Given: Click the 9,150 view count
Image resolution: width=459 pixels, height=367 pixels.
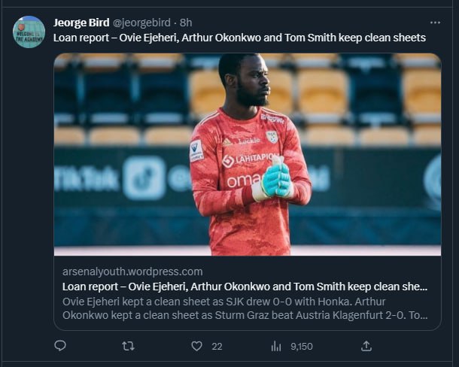Looking at the screenshot, I should click(301, 346).
